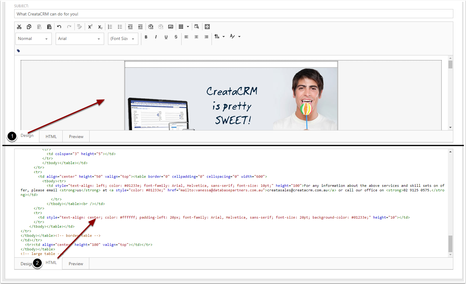Click Paste from Word icon
The height and width of the screenshot is (284, 466).
[49, 27]
